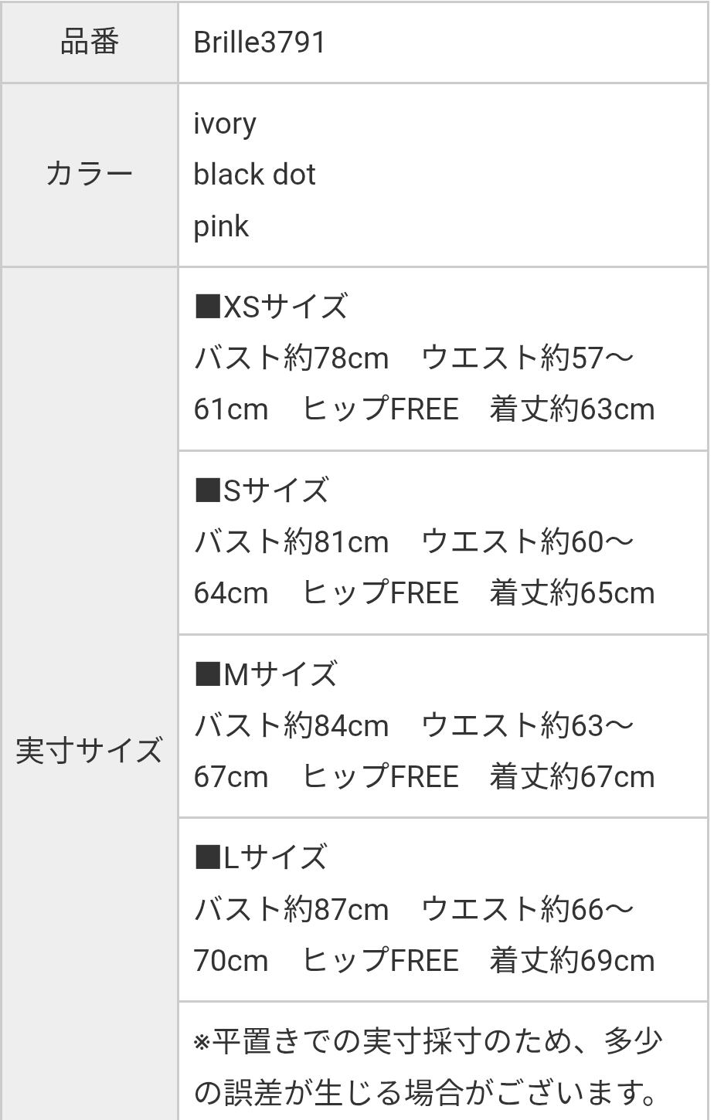Image resolution: width=714 pixels, height=1120 pixels.
Task: Click the 着丈約65cm measurement text
Action: click(x=572, y=593)
